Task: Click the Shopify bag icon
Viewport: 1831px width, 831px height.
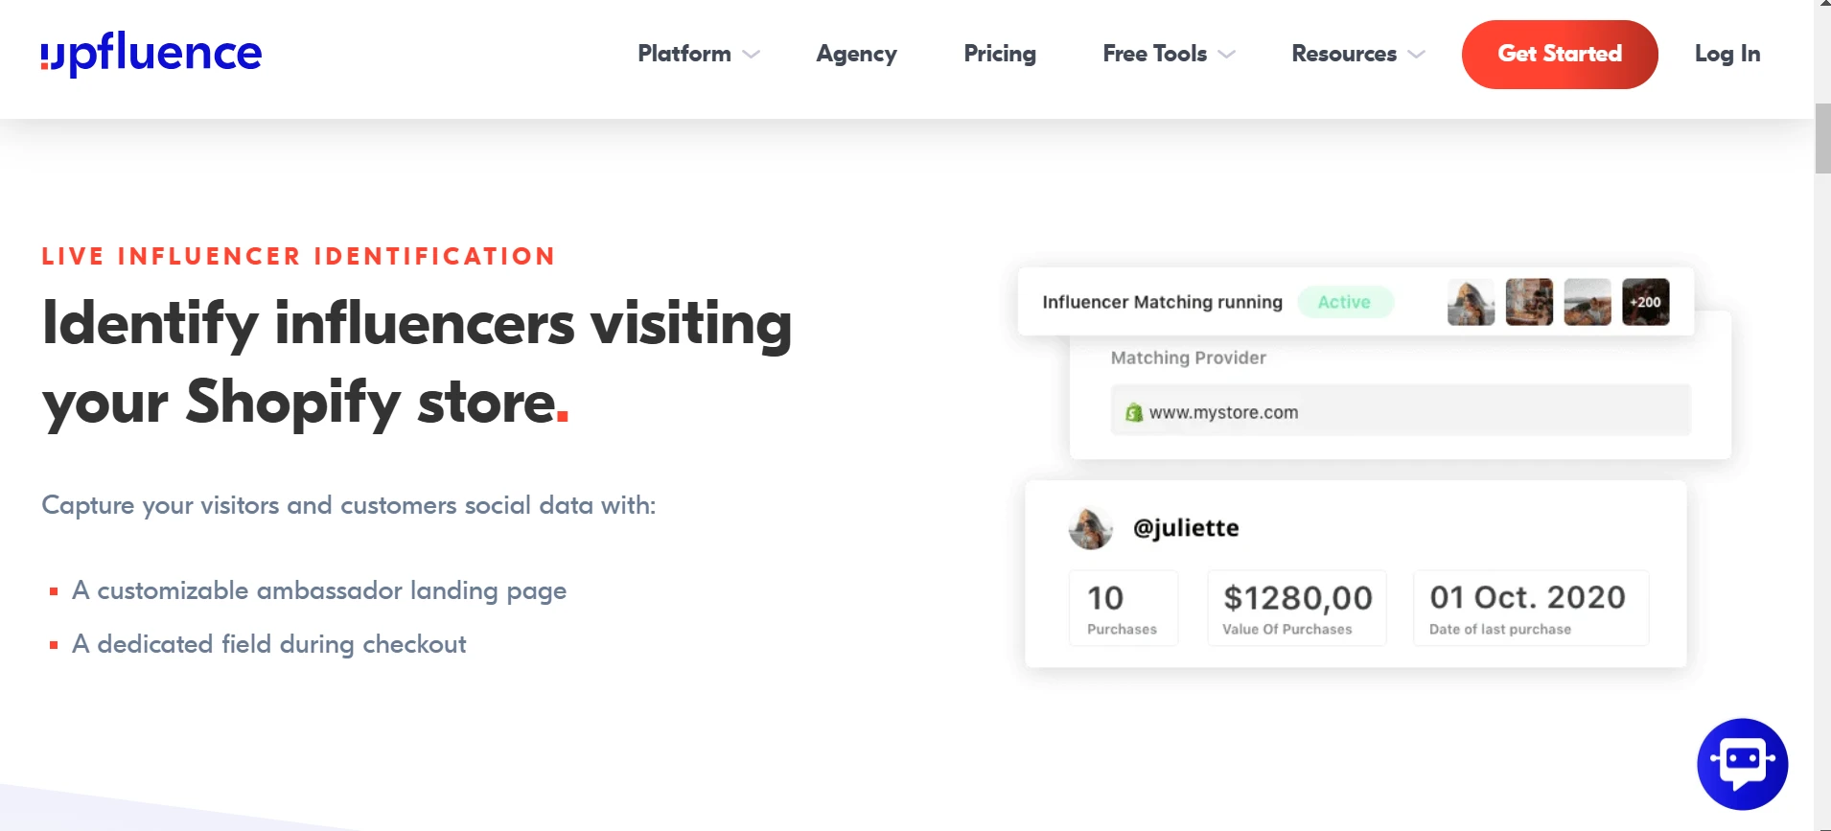Action: coord(1134,413)
